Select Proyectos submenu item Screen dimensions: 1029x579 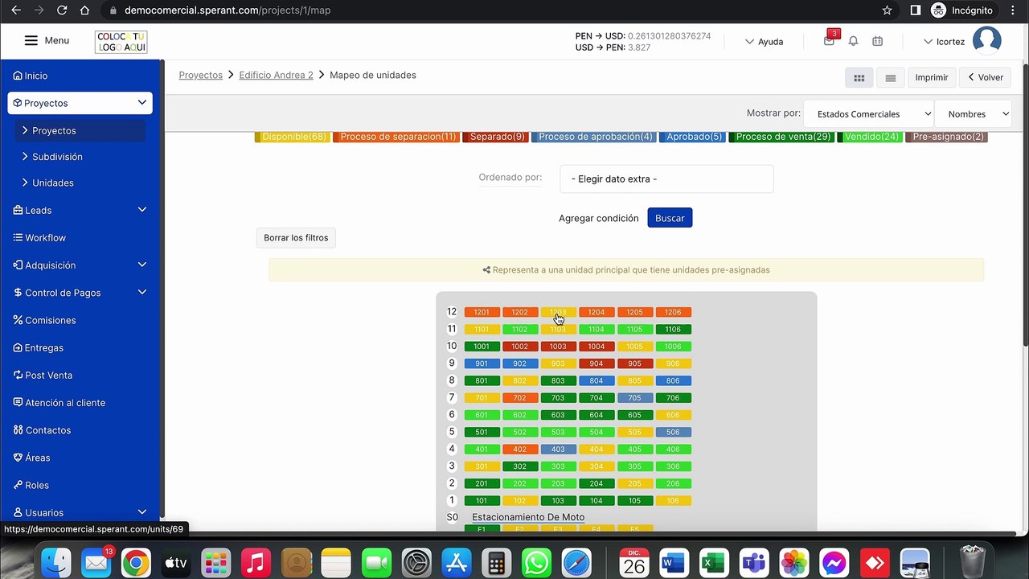click(x=80, y=130)
